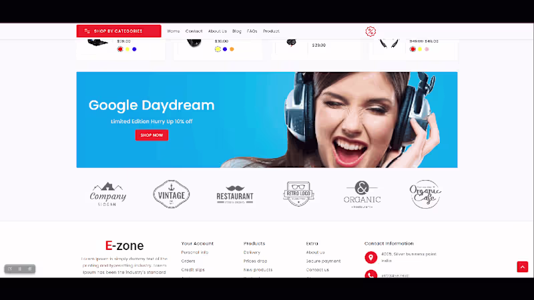Click the Google Daydream banner image
Screen dimensions: 534x300
267,120
